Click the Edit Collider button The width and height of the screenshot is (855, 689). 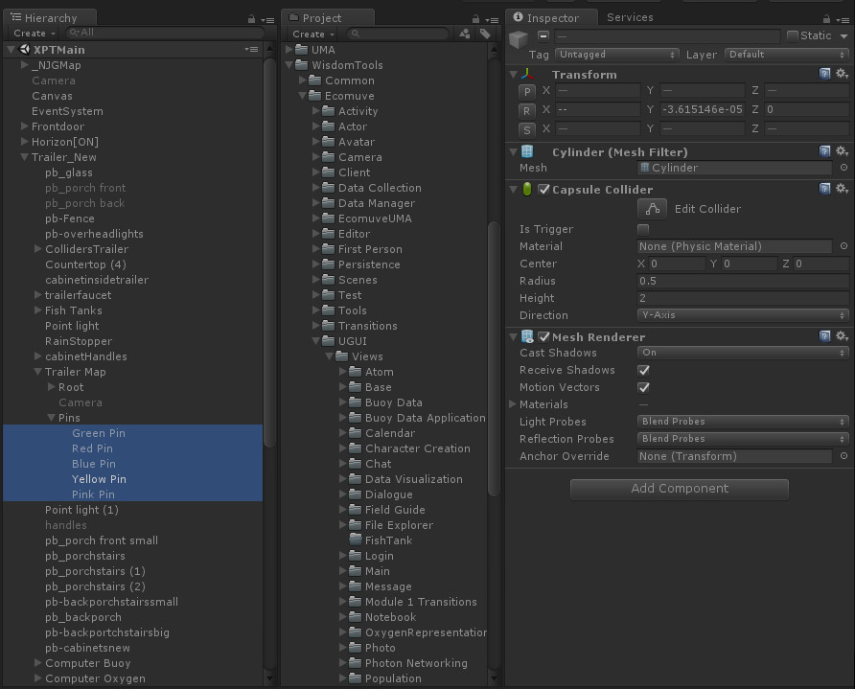click(652, 208)
